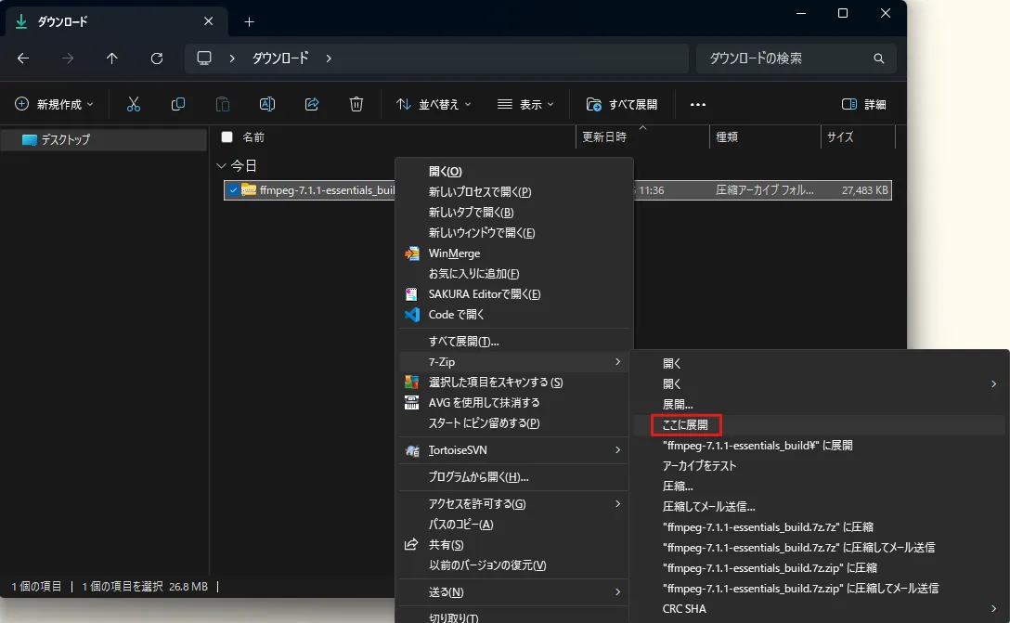This screenshot has width=1010, height=623.
Task: Open the 並べ替え sort dropdown
Action: pos(433,104)
